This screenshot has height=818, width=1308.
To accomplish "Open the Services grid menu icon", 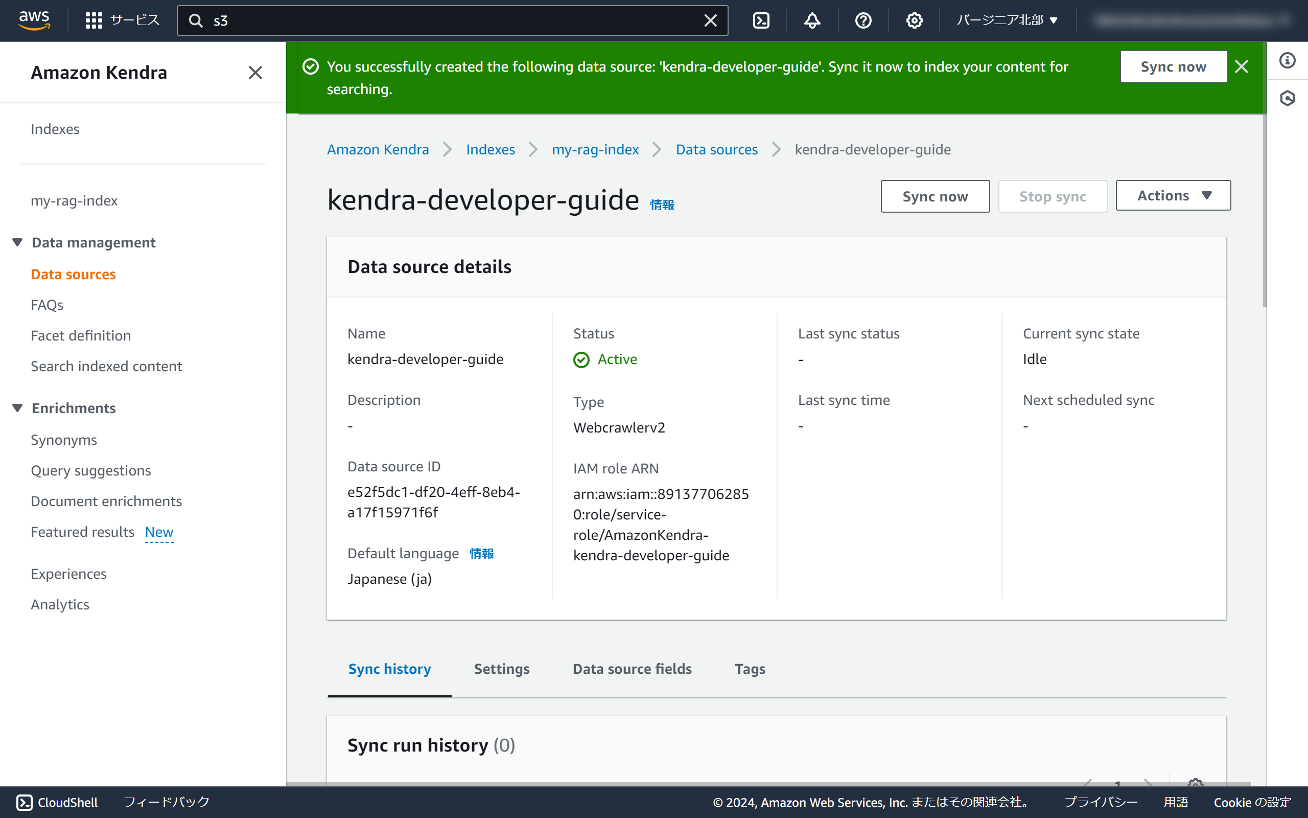I will point(94,20).
